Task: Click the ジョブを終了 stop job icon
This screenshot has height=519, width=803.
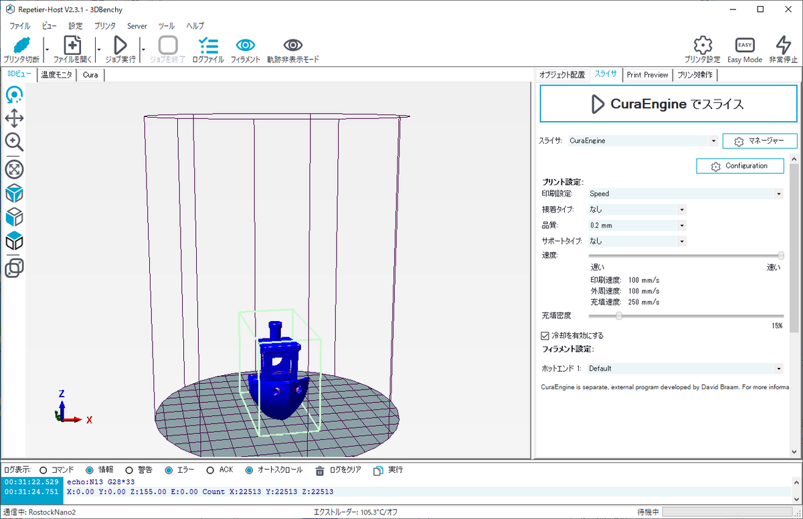Action: coord(168,45)
